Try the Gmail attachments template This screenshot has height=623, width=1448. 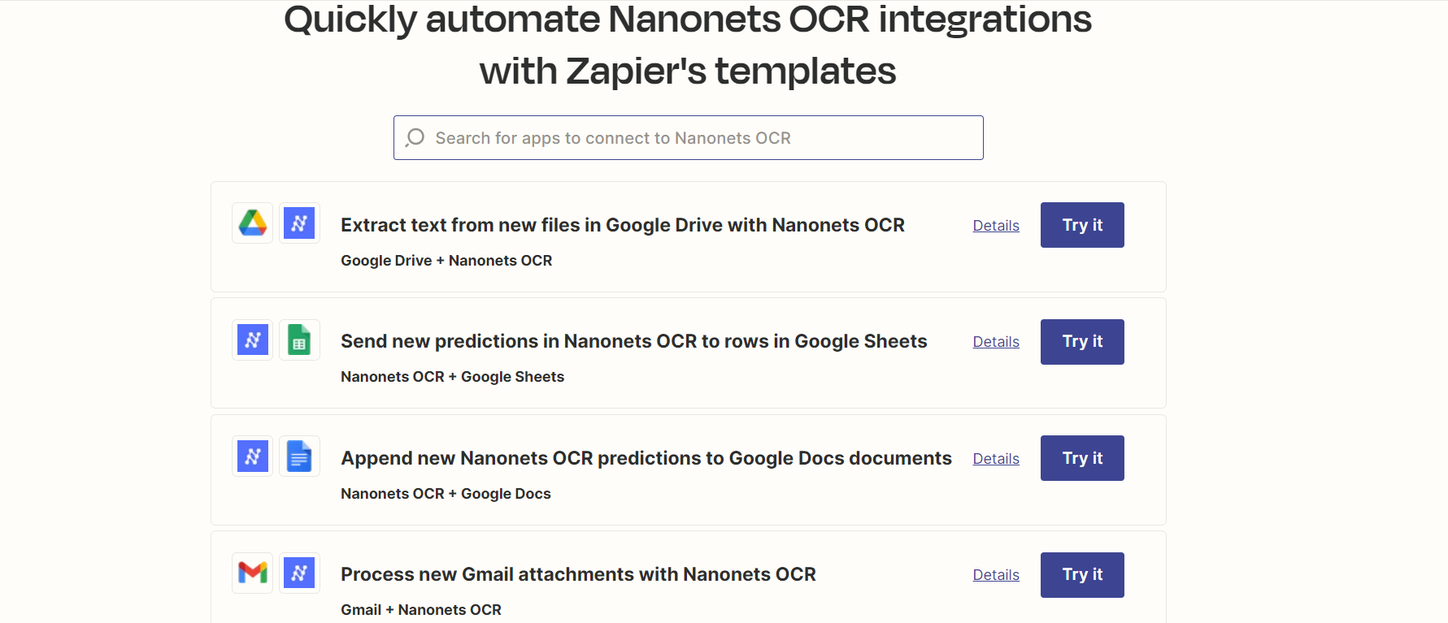coord(1082,575)
